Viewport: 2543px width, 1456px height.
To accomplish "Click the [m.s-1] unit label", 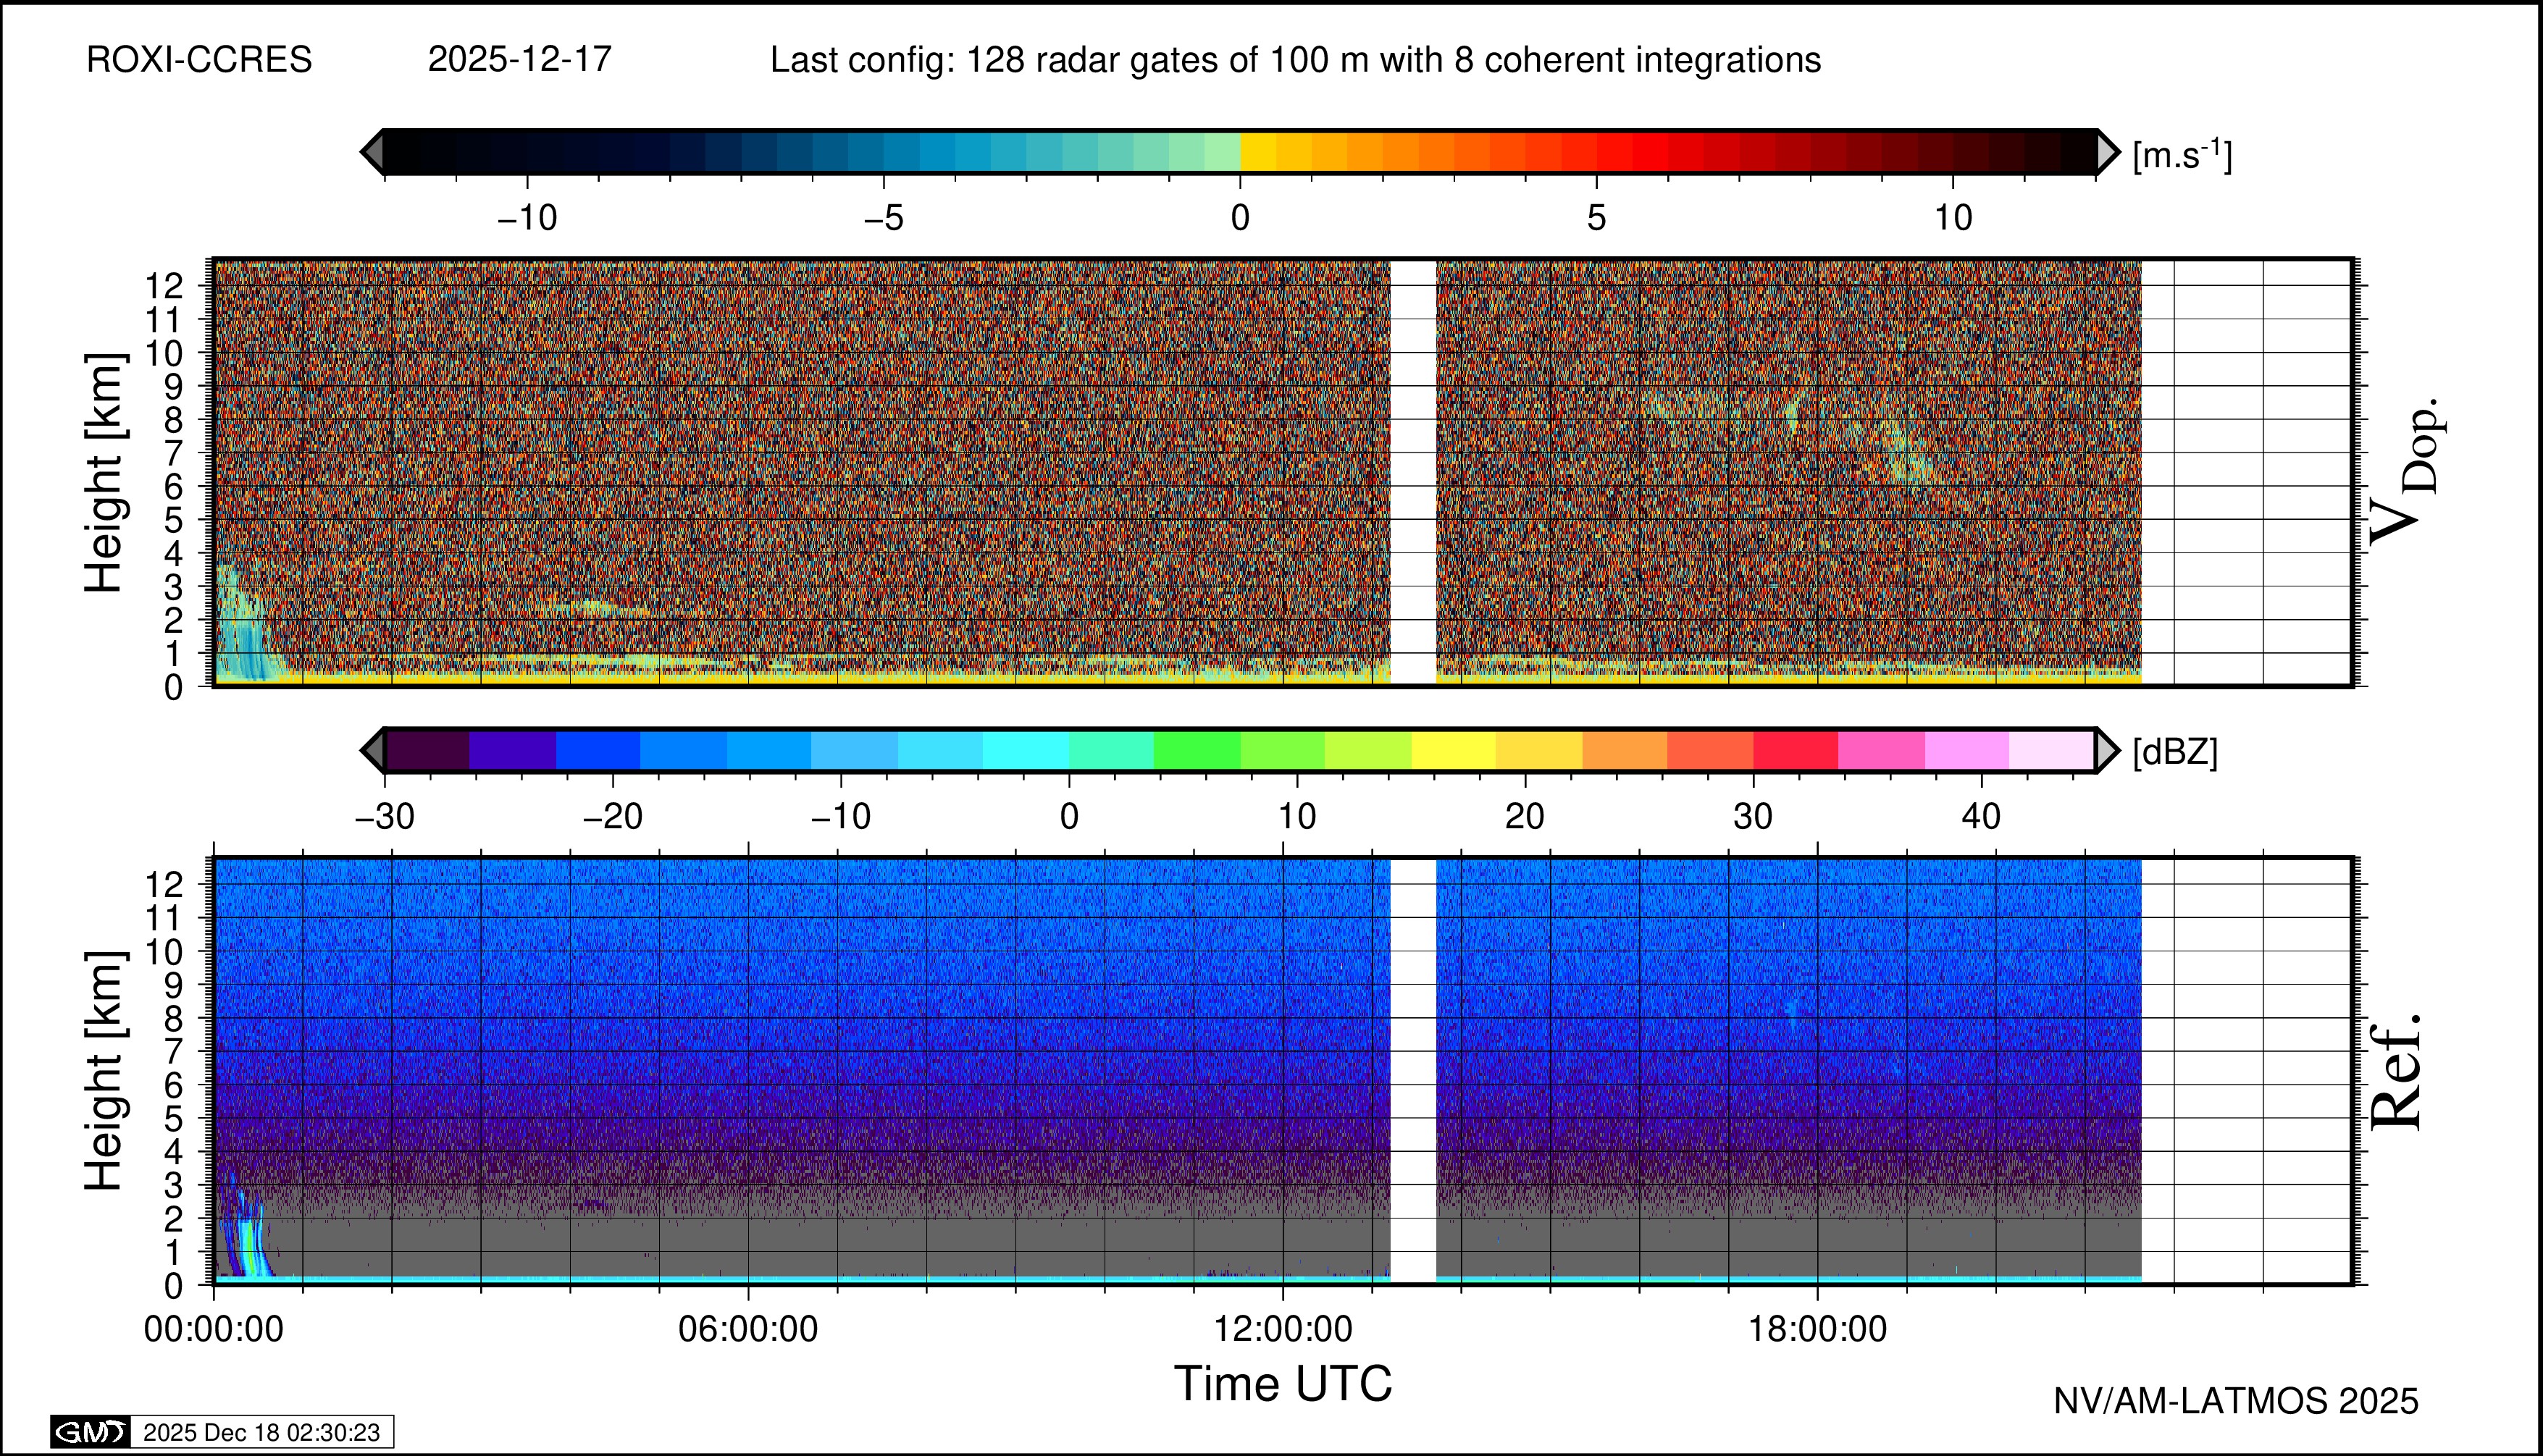I will [x=2182, y=155].
